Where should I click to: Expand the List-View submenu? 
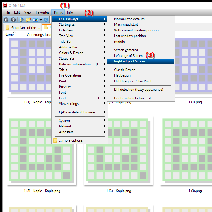point(79,30)
